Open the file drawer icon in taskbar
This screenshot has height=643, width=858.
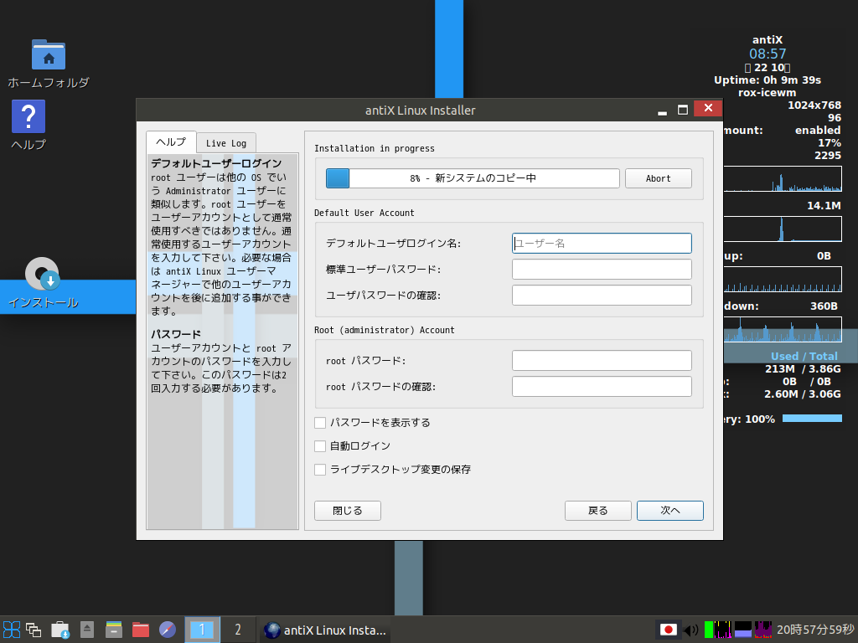(x=114, y=630)
